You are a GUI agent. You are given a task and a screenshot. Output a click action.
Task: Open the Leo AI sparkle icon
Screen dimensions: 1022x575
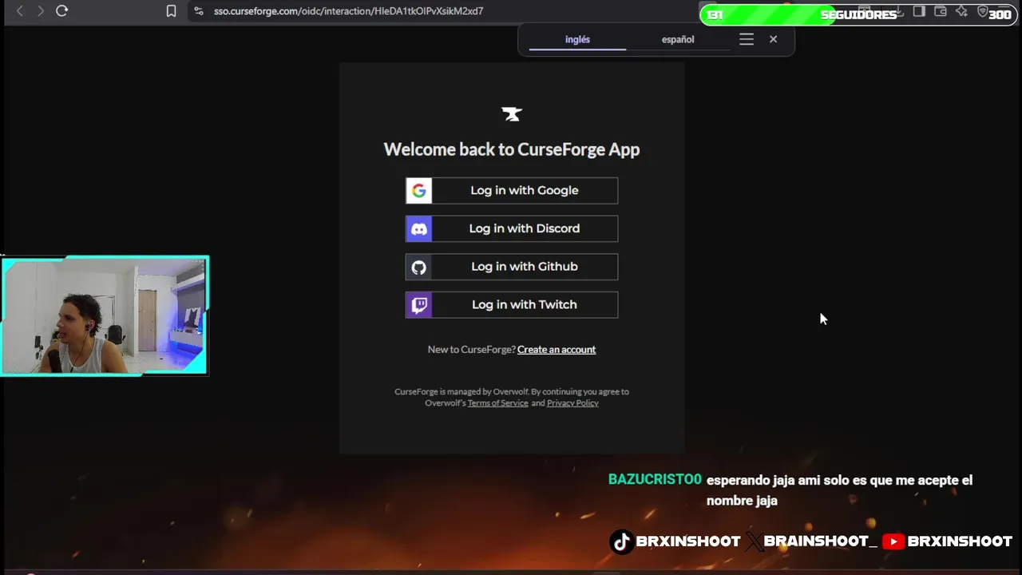pyautogui.click(x=961, y=11)
